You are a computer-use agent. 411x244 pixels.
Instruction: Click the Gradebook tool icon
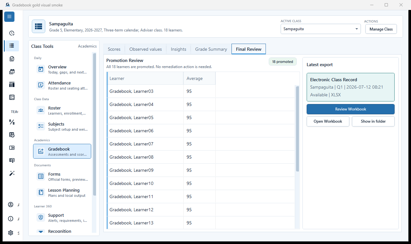click(x=41, y=151)
